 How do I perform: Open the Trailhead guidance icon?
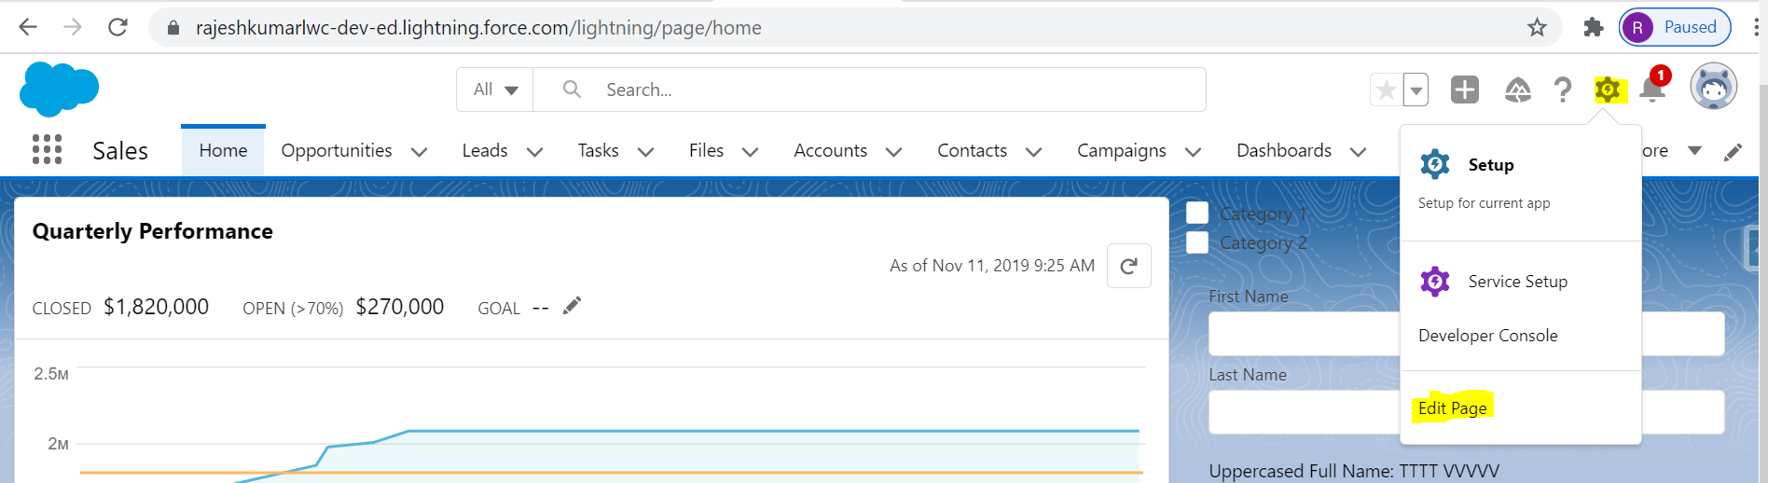(x=1517, y=90)
